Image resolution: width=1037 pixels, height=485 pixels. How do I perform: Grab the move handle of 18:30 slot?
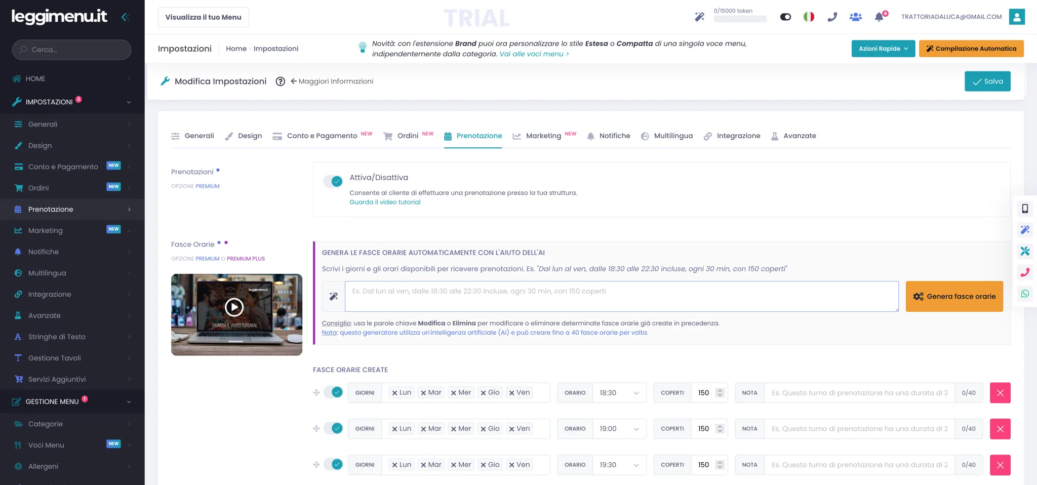[316, 393]
